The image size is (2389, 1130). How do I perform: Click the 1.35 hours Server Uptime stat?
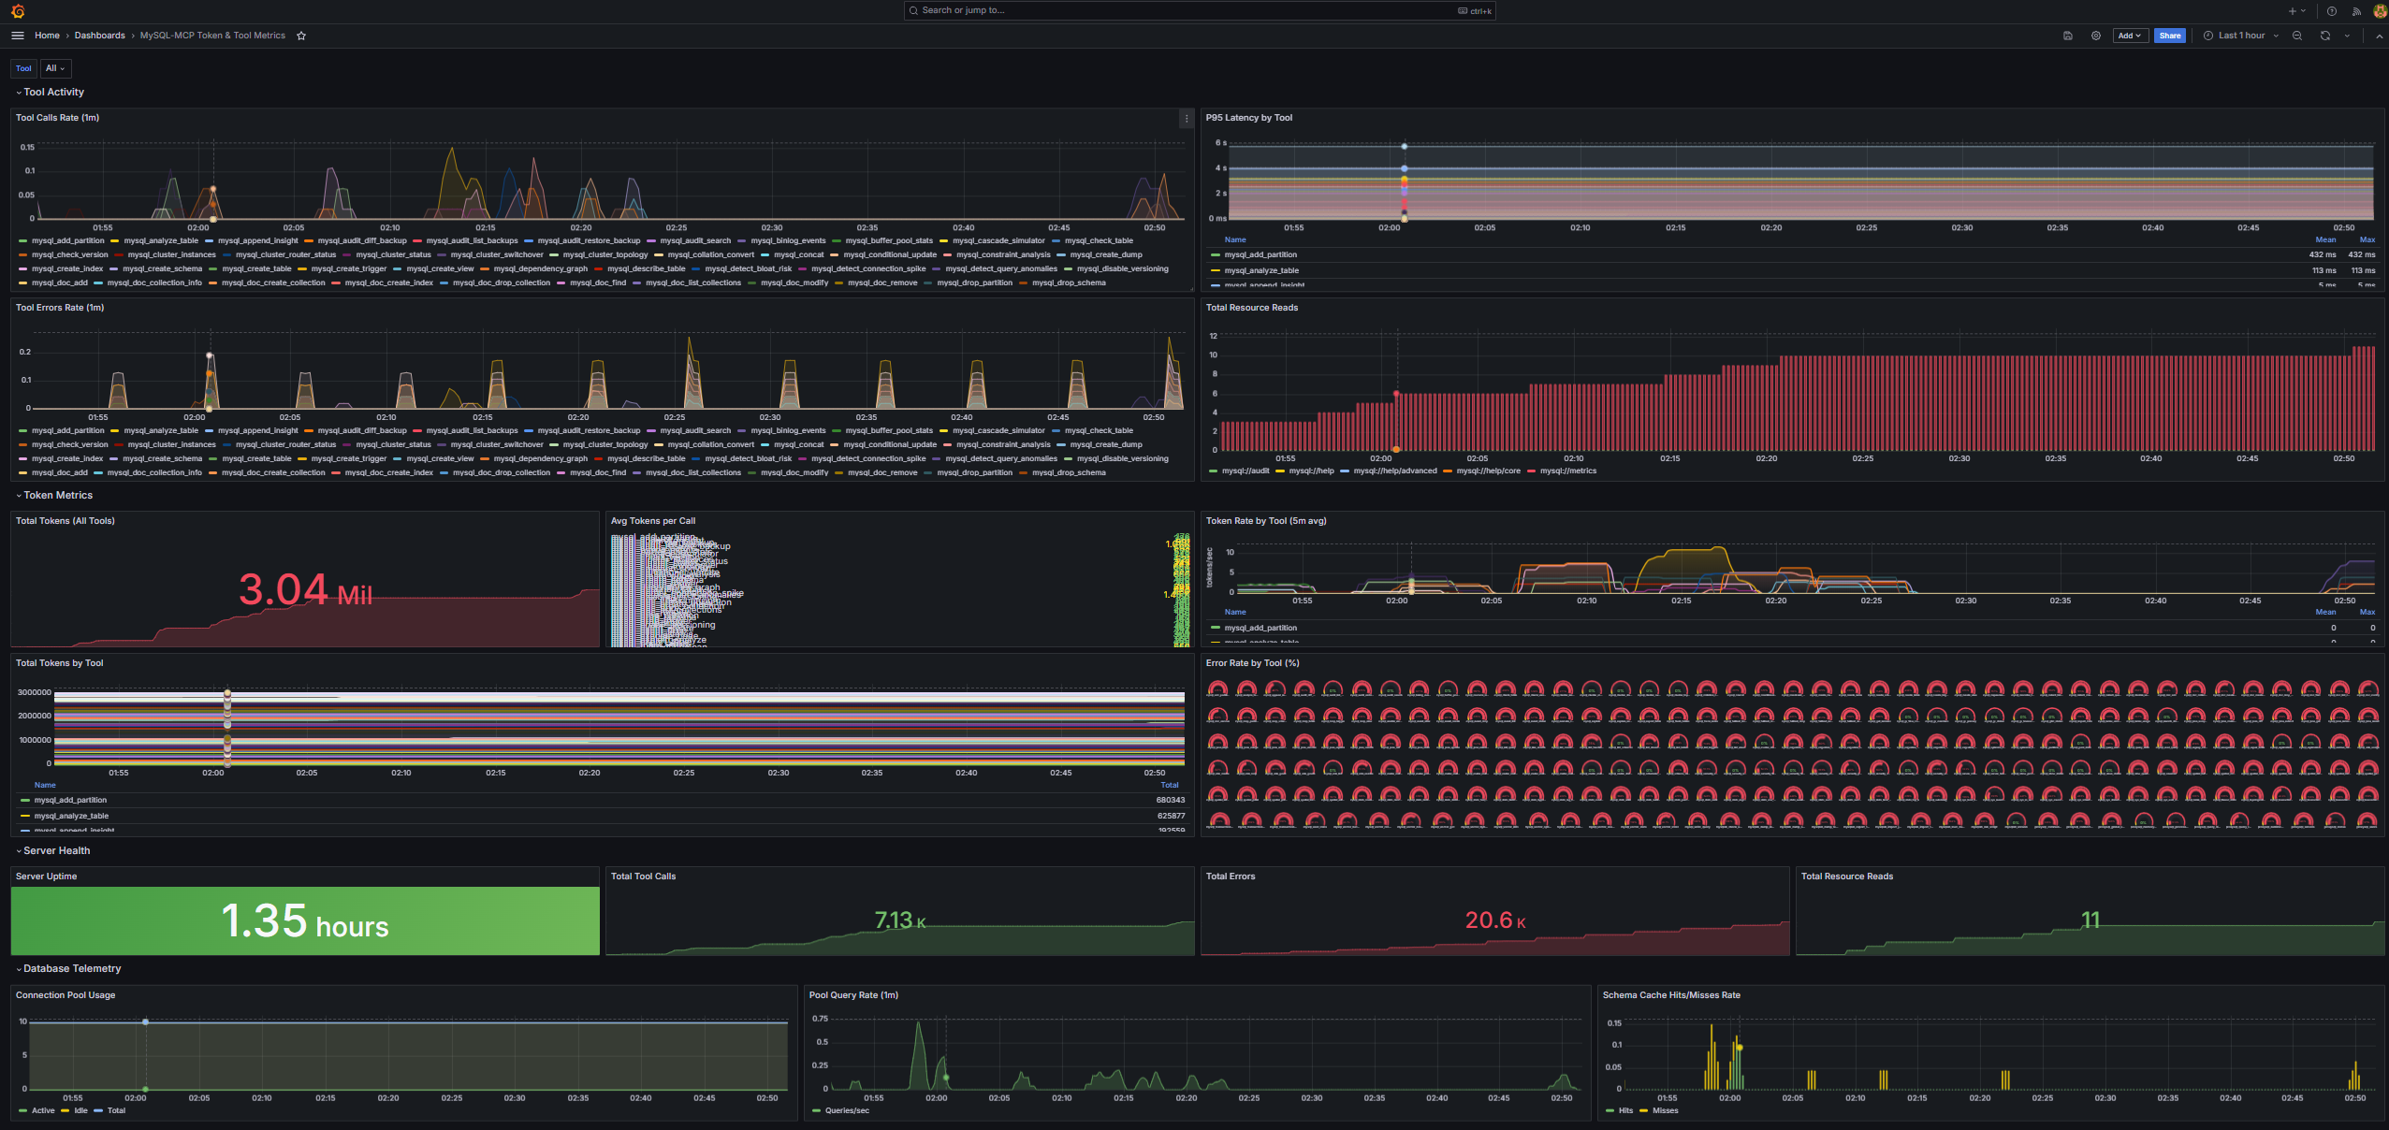pos(305,921)
